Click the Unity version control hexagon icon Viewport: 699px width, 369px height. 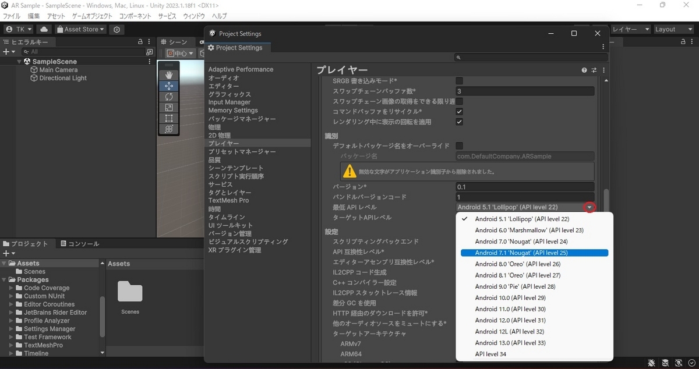(x=117, y=29)
